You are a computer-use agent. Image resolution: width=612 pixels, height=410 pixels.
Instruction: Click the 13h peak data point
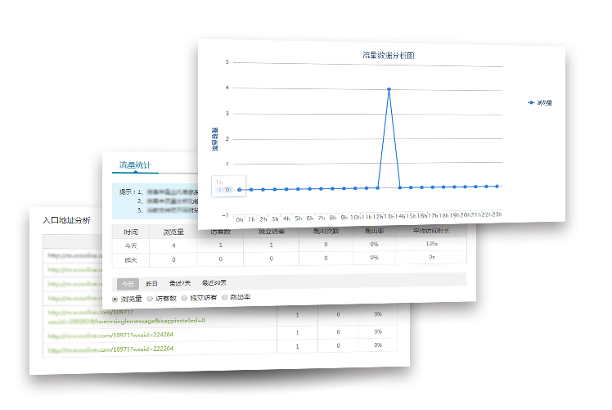click(389, 88)
